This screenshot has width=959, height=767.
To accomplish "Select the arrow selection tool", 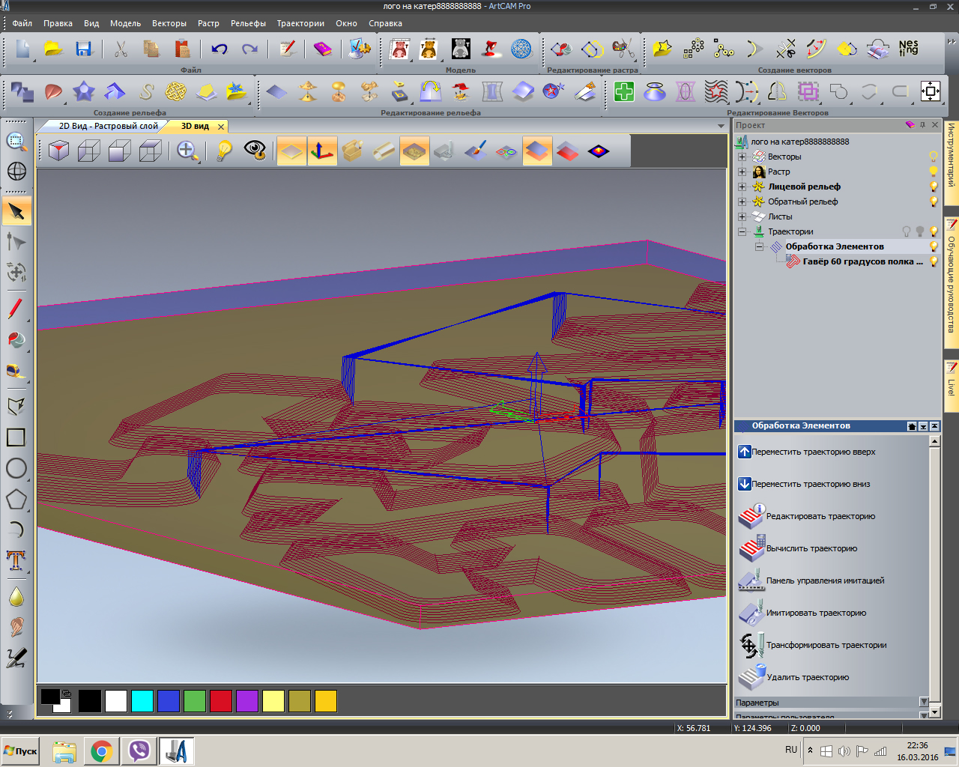I will 16,212.
